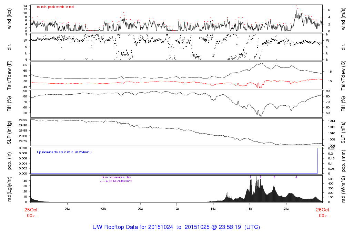This screenshot has width=353, height=241.
Task: Select the '0.25' mm tick value
Action: pyautogui.click(x=331, y=148)
